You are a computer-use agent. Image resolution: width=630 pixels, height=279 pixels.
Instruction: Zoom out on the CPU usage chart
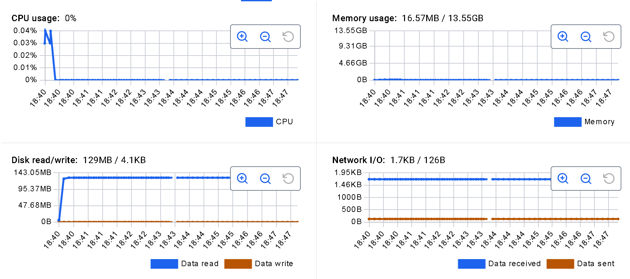[x=265, y=37]
